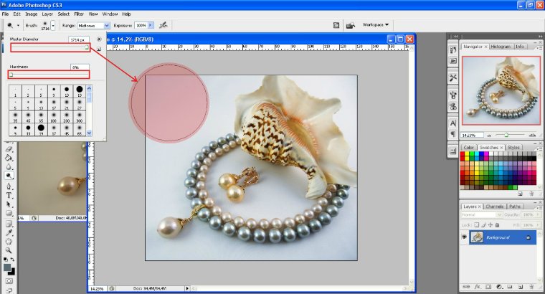Click the Hardness percentage field
This screenshot has width=545, height=294.
[x=80, y=67]
